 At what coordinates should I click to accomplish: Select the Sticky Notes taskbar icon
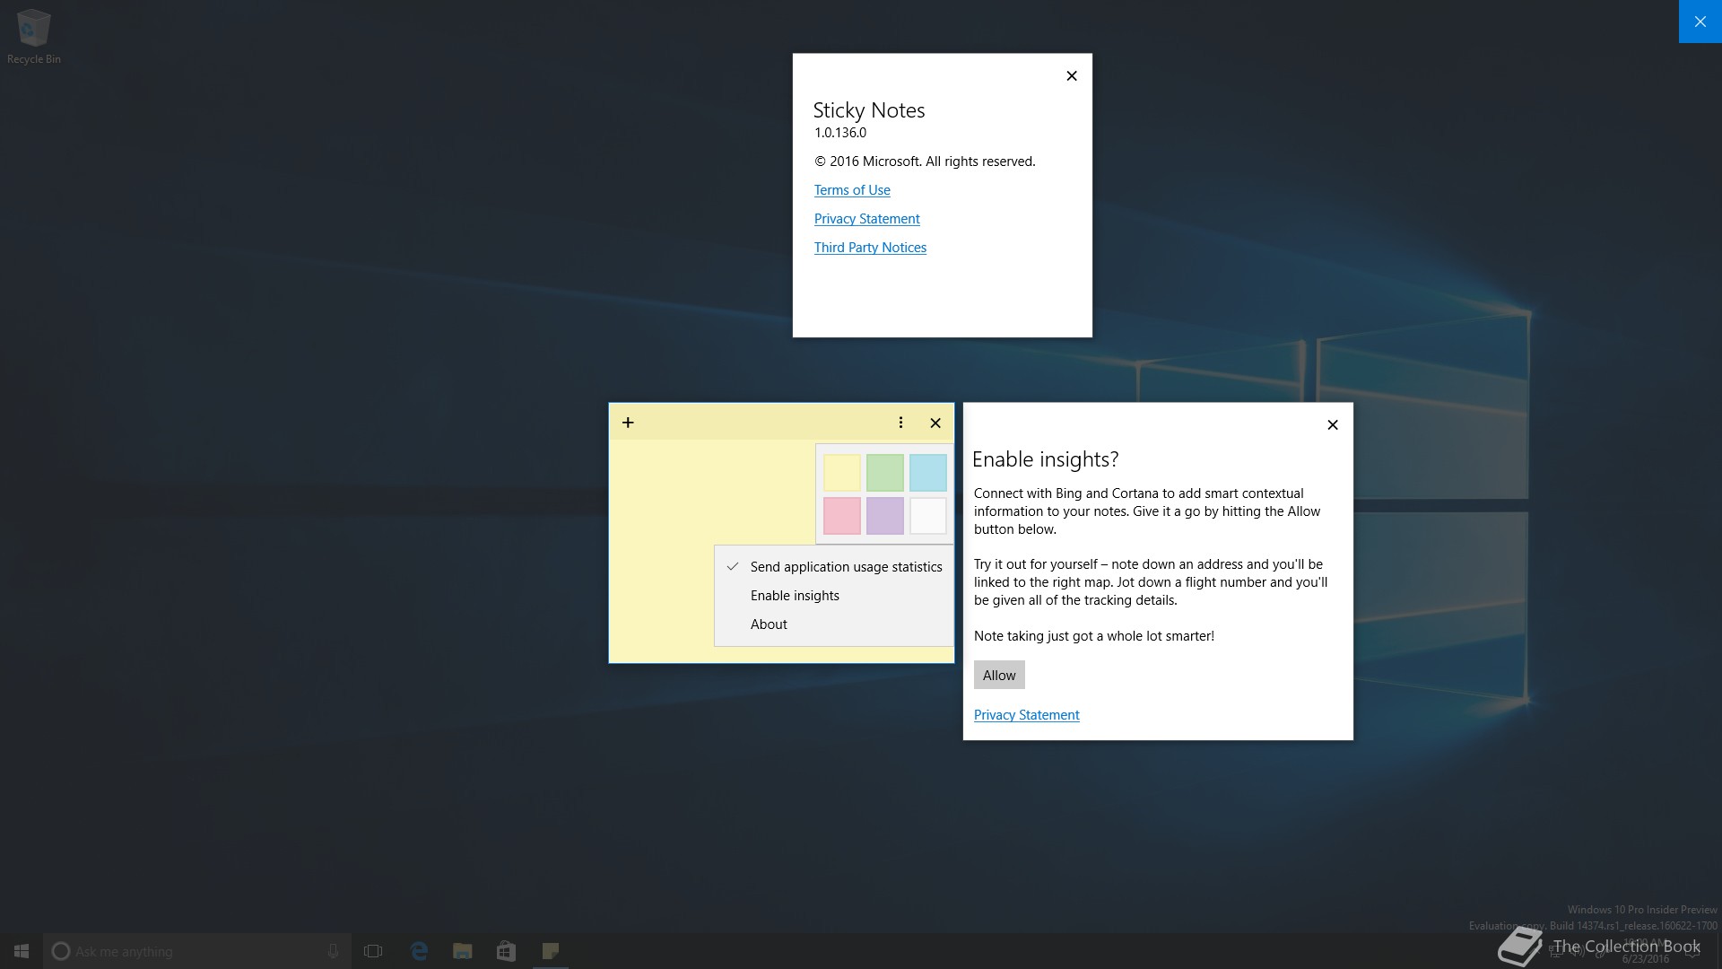point(550,951)
